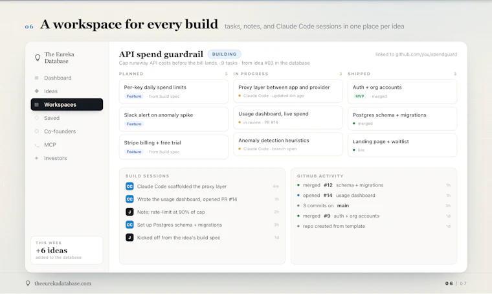This screenshot has width=492, height=294.
Task: Open 'Slack alert on anomaly spike' task card
Action: tap(173, 119)
